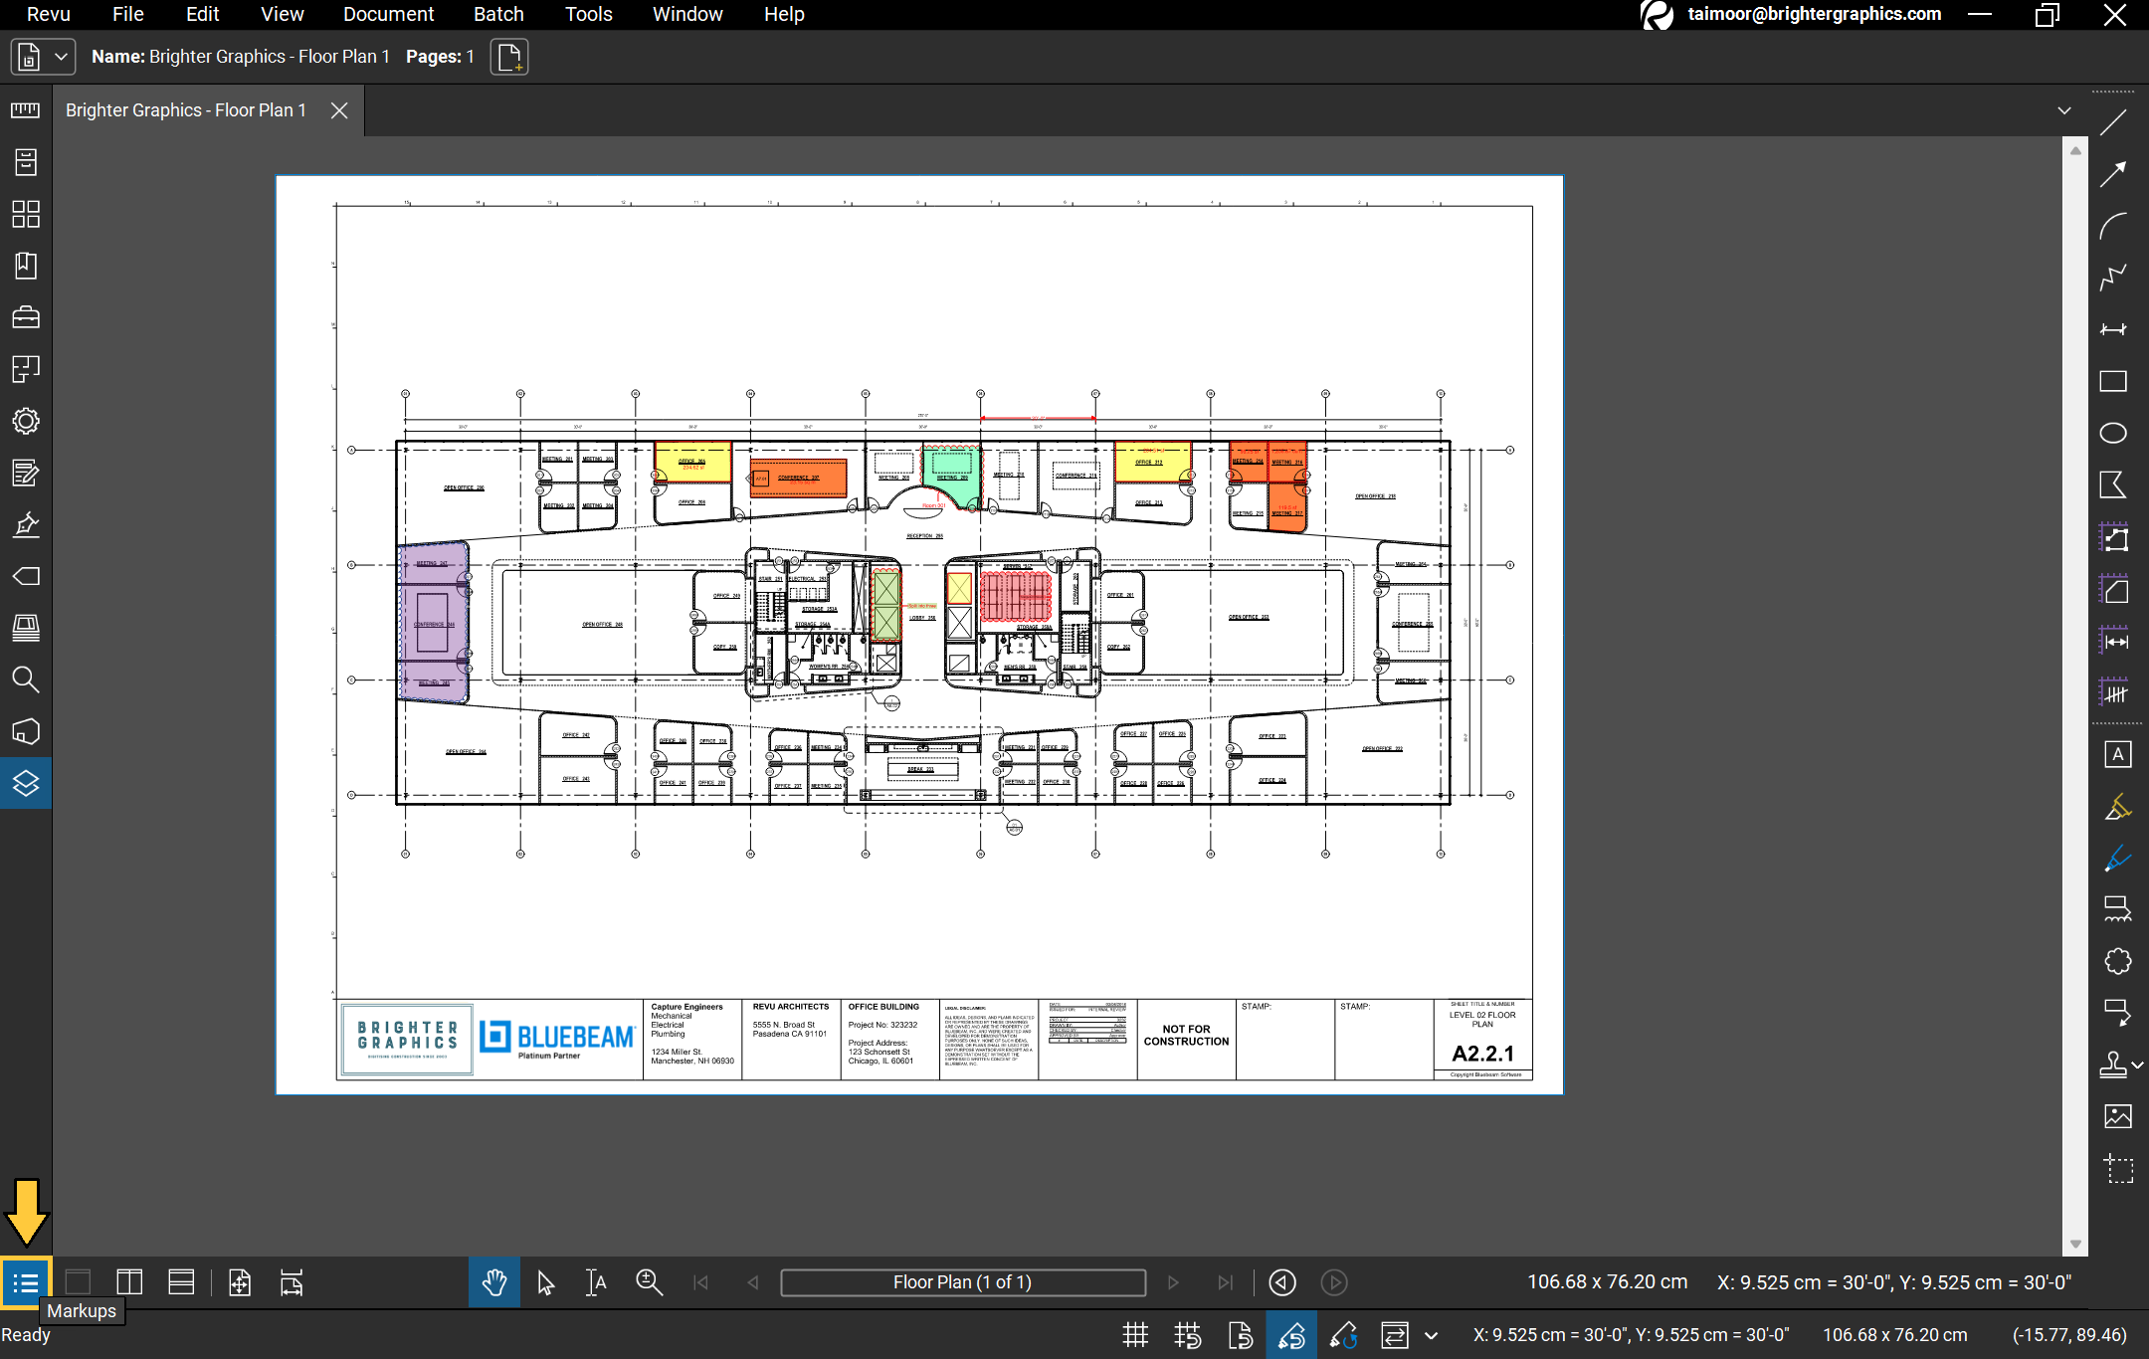The width and height of the screenshot is (2149, 1359).
Task: Open the Search panel icon
Action: pyautogui.click(x=26, y=680)
